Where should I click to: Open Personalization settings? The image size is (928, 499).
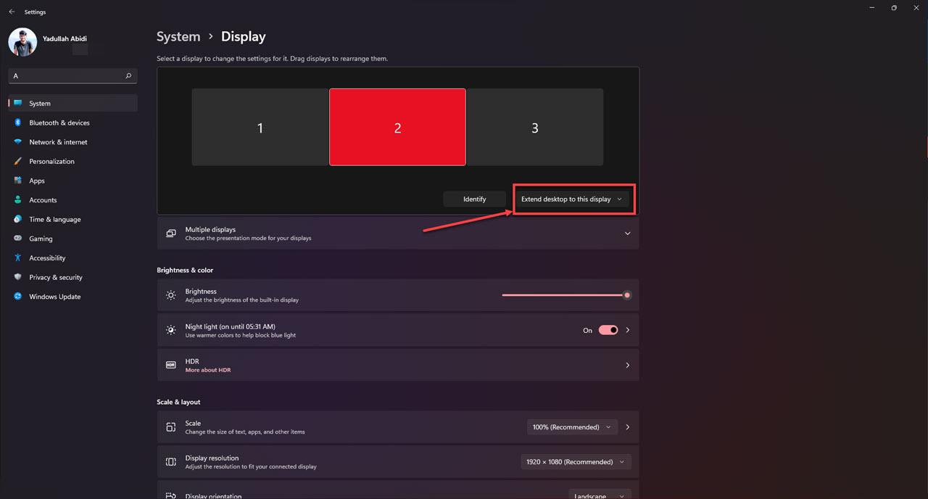(x=72, y=161)
